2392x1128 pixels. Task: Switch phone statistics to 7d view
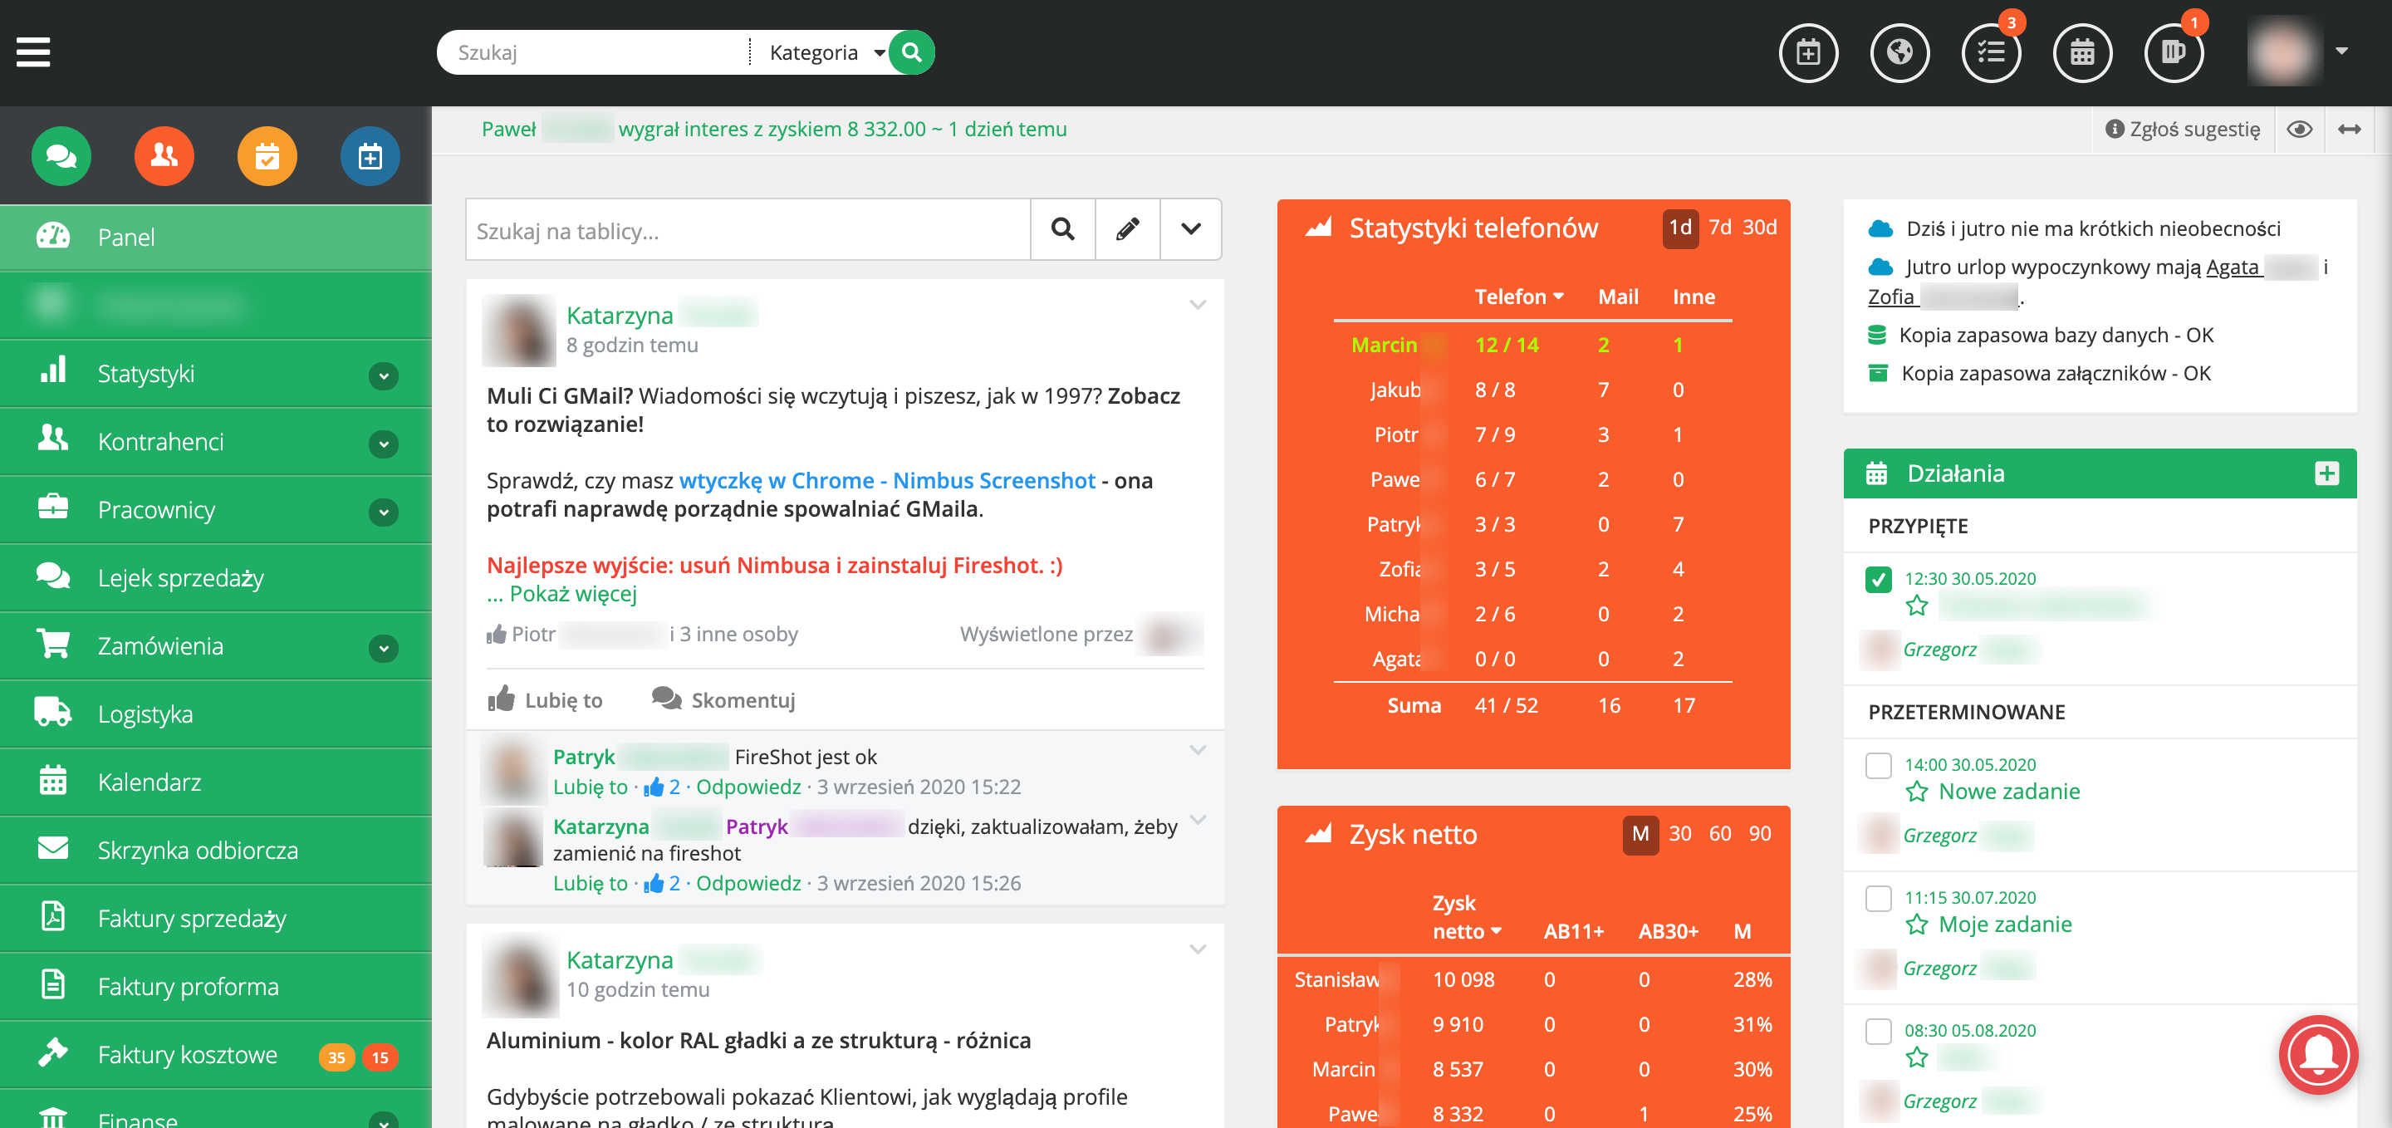pyautogui.click(x=1721, y=228)
